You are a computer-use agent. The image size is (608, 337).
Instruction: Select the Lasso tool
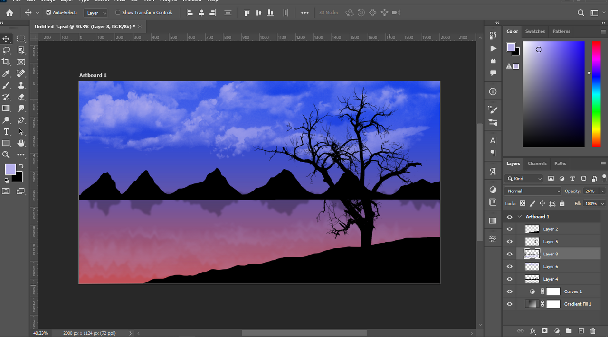(x=6, y=50)
